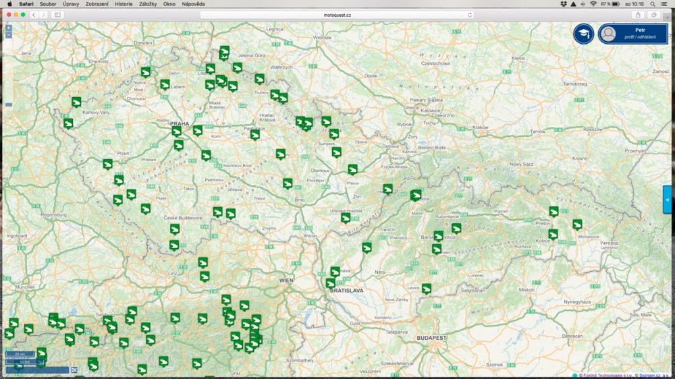The image size is (675, 379).
Task: Reload the page from address bar
Action: point(470,14)
